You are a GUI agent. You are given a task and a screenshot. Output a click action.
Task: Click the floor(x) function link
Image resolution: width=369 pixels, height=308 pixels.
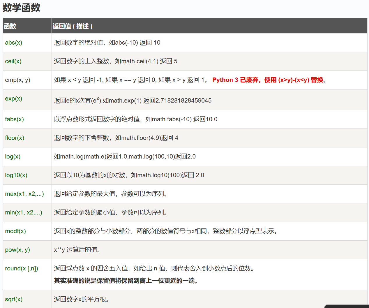tap(15, 138)
